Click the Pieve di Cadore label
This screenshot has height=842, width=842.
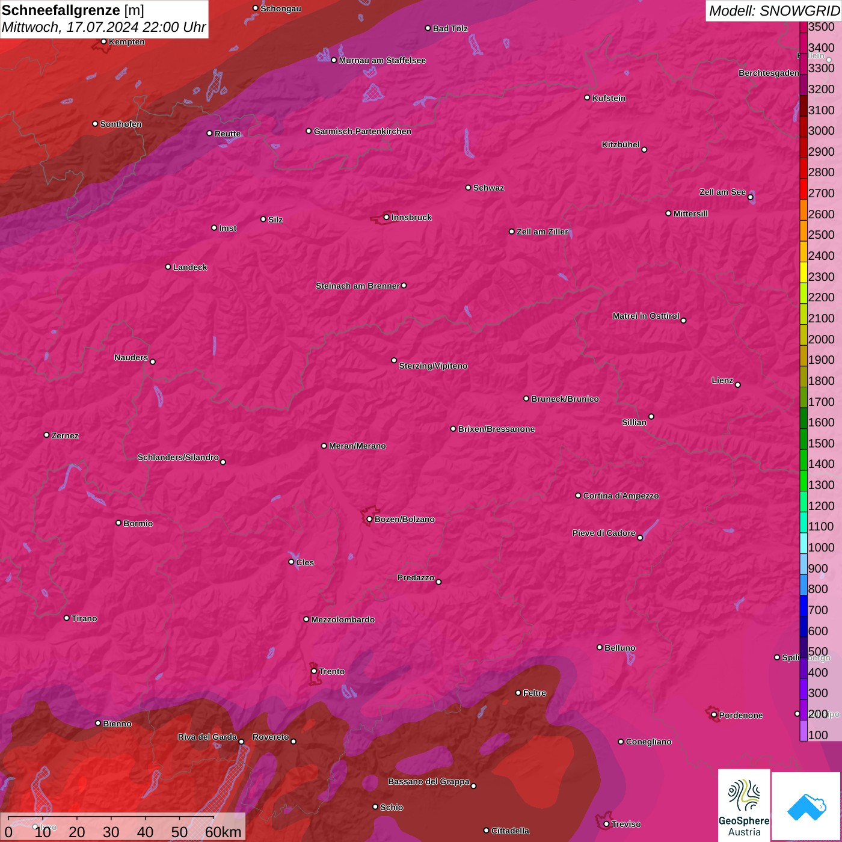click(604, 533)
